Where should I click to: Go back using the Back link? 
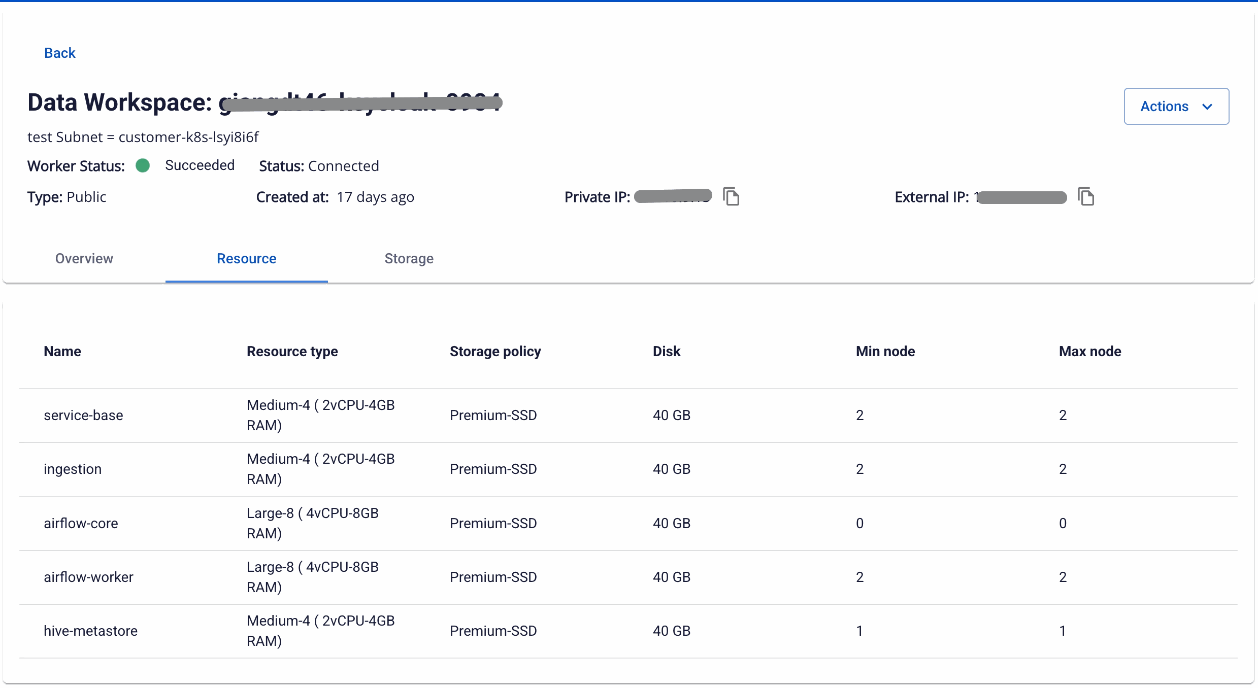click(59, 53)
